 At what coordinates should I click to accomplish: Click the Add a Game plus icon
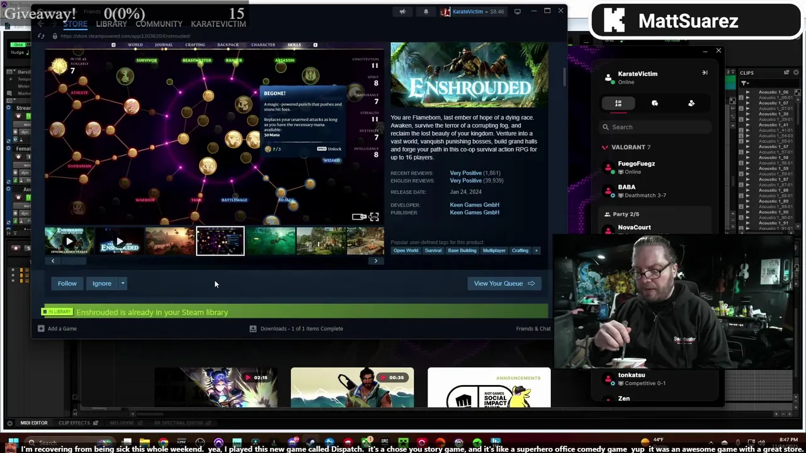[41, 328]
